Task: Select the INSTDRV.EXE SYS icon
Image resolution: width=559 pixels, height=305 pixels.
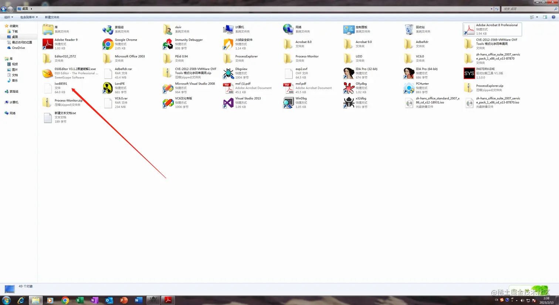Action: click(x=469, y=73)
